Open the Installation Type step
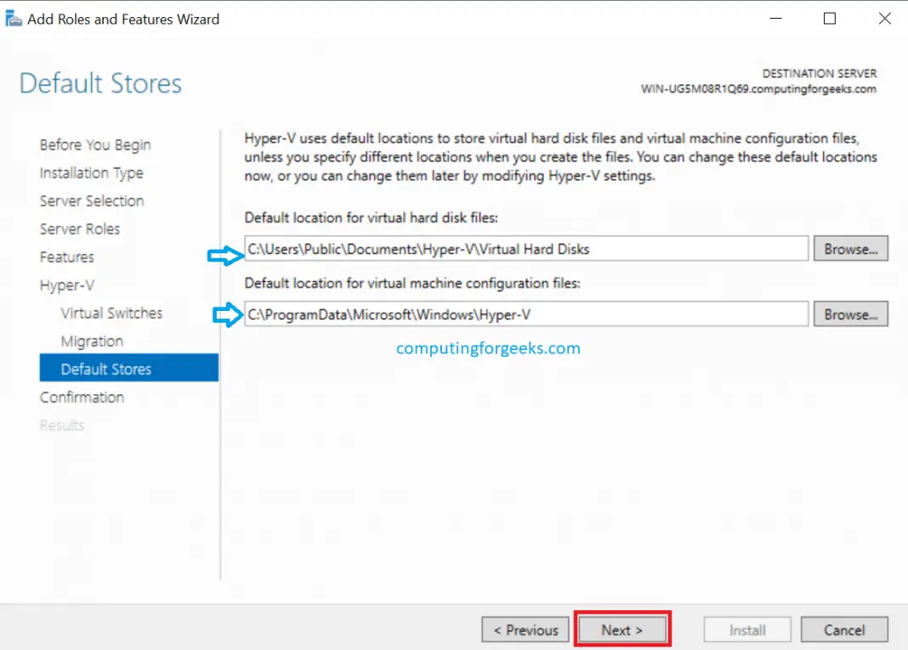This screenshot has height=650, width=908. [91, 173]
